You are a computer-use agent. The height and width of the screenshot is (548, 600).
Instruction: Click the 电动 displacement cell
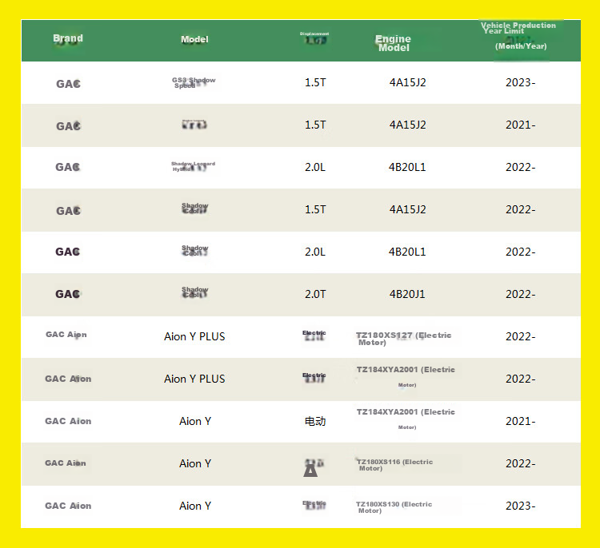coord(315,421)
